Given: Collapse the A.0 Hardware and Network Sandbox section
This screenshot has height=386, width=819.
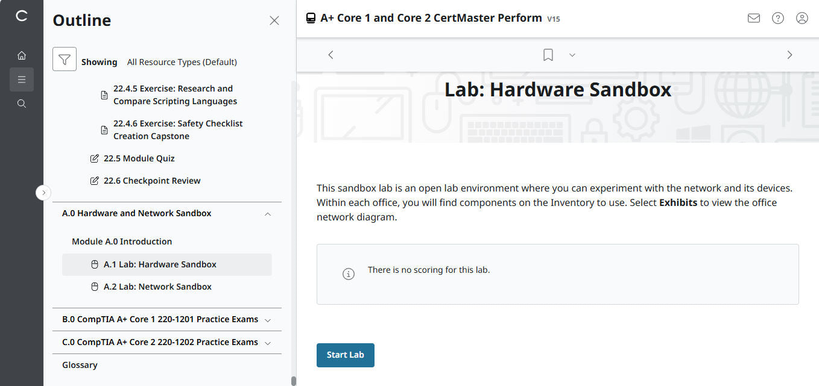Looking at the screenshot, I should click(267, 213).
